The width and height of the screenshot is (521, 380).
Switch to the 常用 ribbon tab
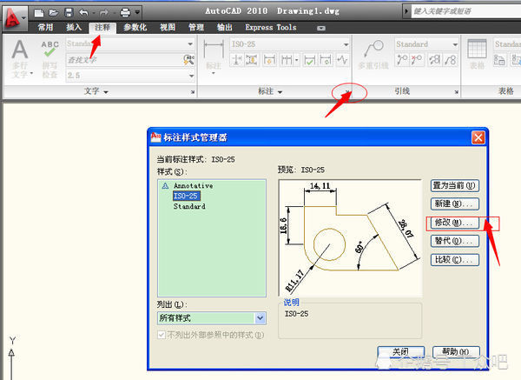click(45, 27)
